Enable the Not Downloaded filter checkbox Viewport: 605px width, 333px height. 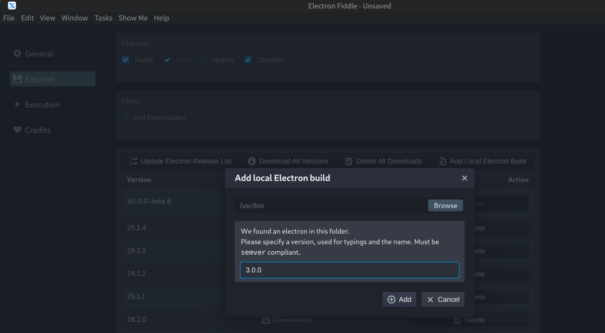pyautogui.click(x=125, y=118)
